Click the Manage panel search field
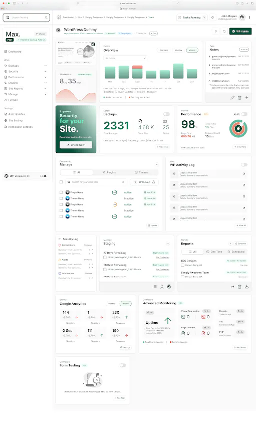256x439 pixels. (x=96, y=182)
